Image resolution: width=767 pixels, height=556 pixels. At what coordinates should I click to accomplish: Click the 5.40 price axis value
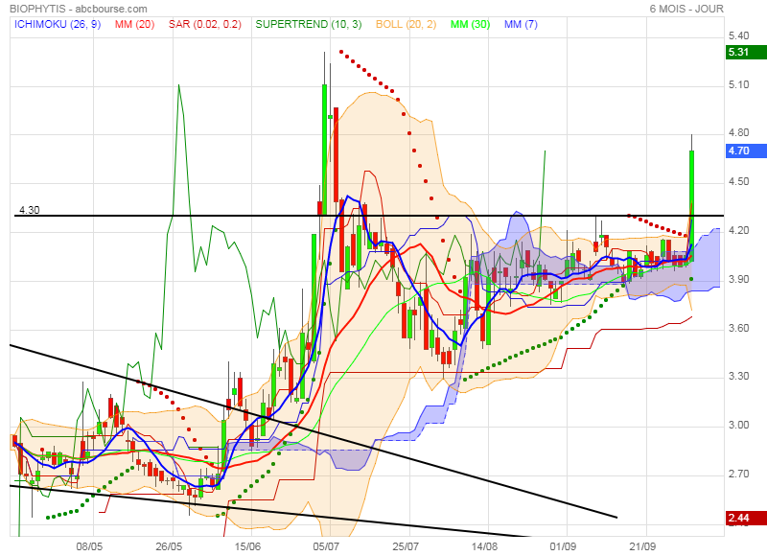point(738,35)
